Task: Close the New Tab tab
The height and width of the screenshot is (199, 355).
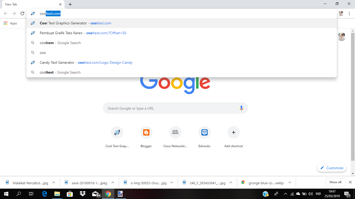Action: pos(60,4)
